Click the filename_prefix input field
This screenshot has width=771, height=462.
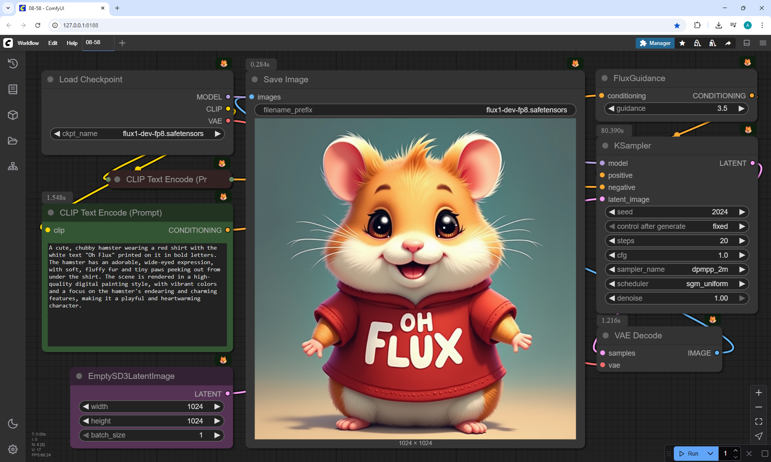pyautogui.click(x=415, y=110)
